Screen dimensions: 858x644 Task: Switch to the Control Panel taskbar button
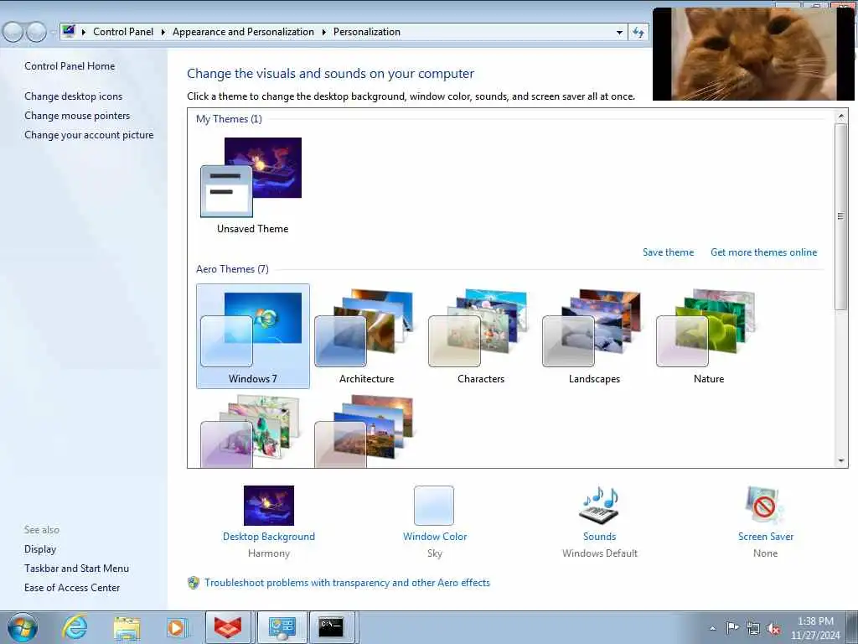tap(282, 627)
